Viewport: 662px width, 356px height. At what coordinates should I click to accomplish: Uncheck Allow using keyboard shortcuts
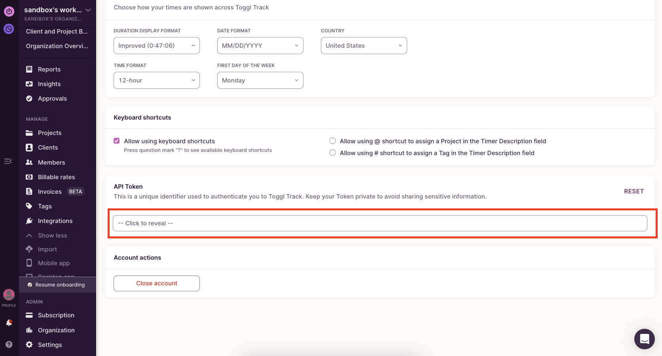(x=116, y=141)
